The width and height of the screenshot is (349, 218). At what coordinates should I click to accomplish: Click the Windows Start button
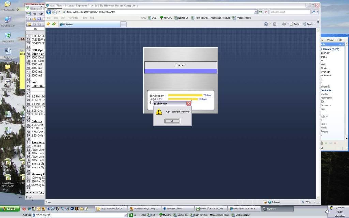pos(11,209)
